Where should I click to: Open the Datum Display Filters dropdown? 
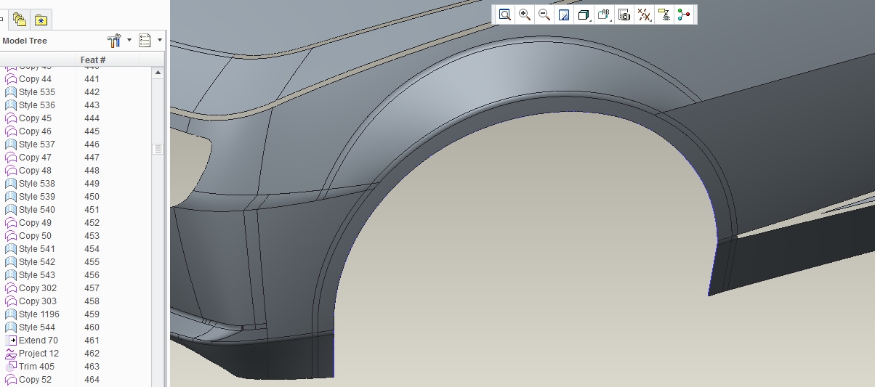[x=644, y=15]
